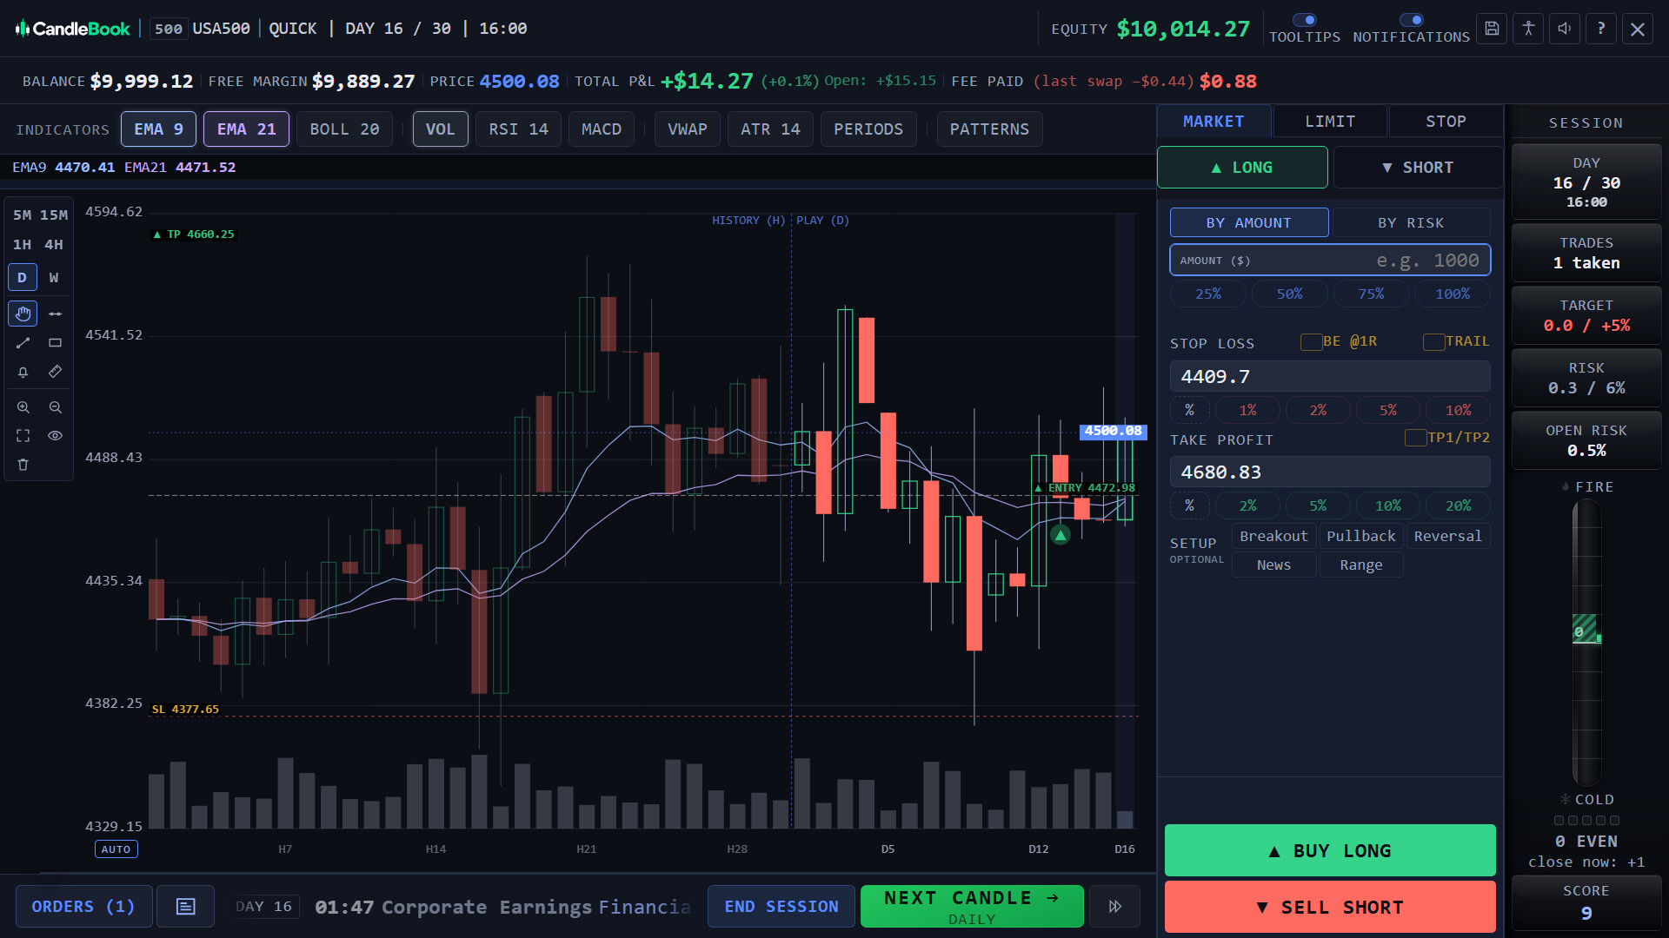
Task: Click the BUY LONG button
Action: pyautogui.click(x=1330, y=851)
